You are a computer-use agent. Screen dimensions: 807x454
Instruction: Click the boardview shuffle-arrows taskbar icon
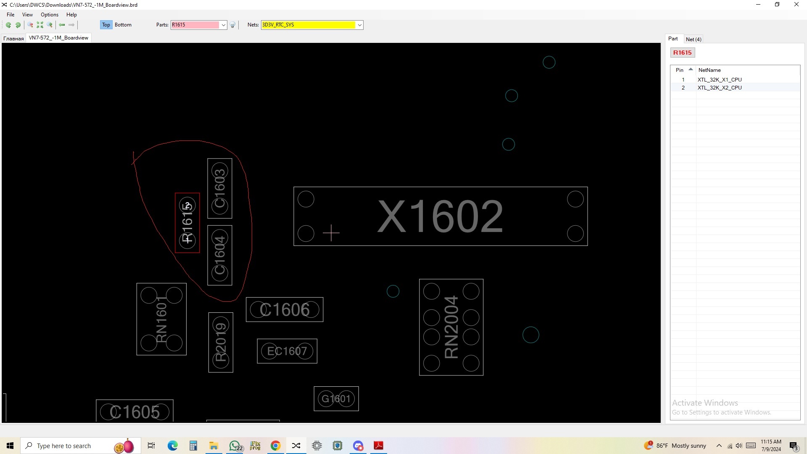(296, 446)
